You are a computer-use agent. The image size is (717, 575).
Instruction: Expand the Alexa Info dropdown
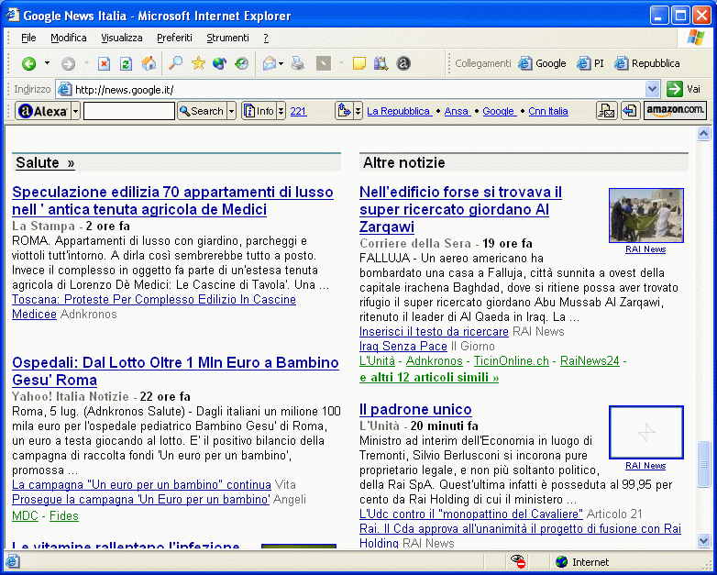[281, 111]
